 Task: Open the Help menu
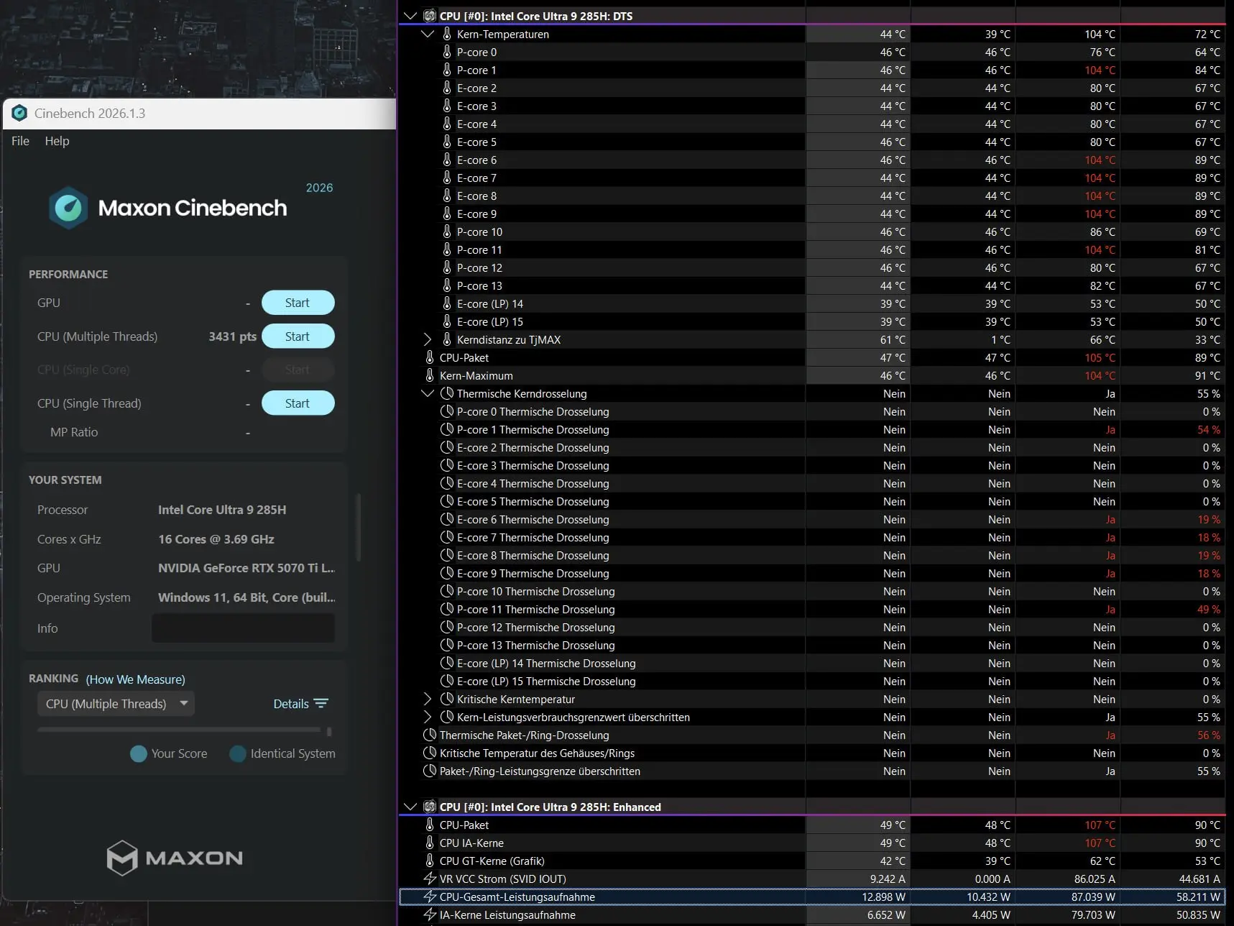click(x=57, y=141)
